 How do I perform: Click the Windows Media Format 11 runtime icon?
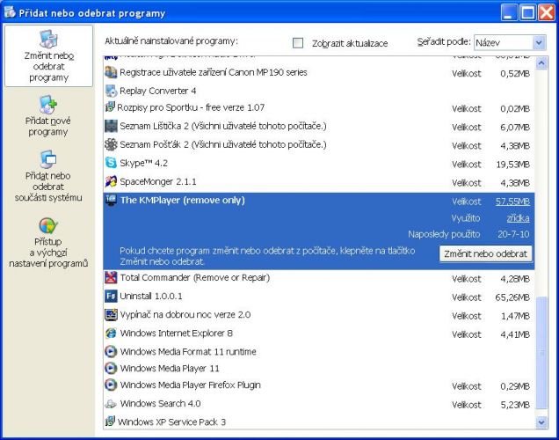111,351
